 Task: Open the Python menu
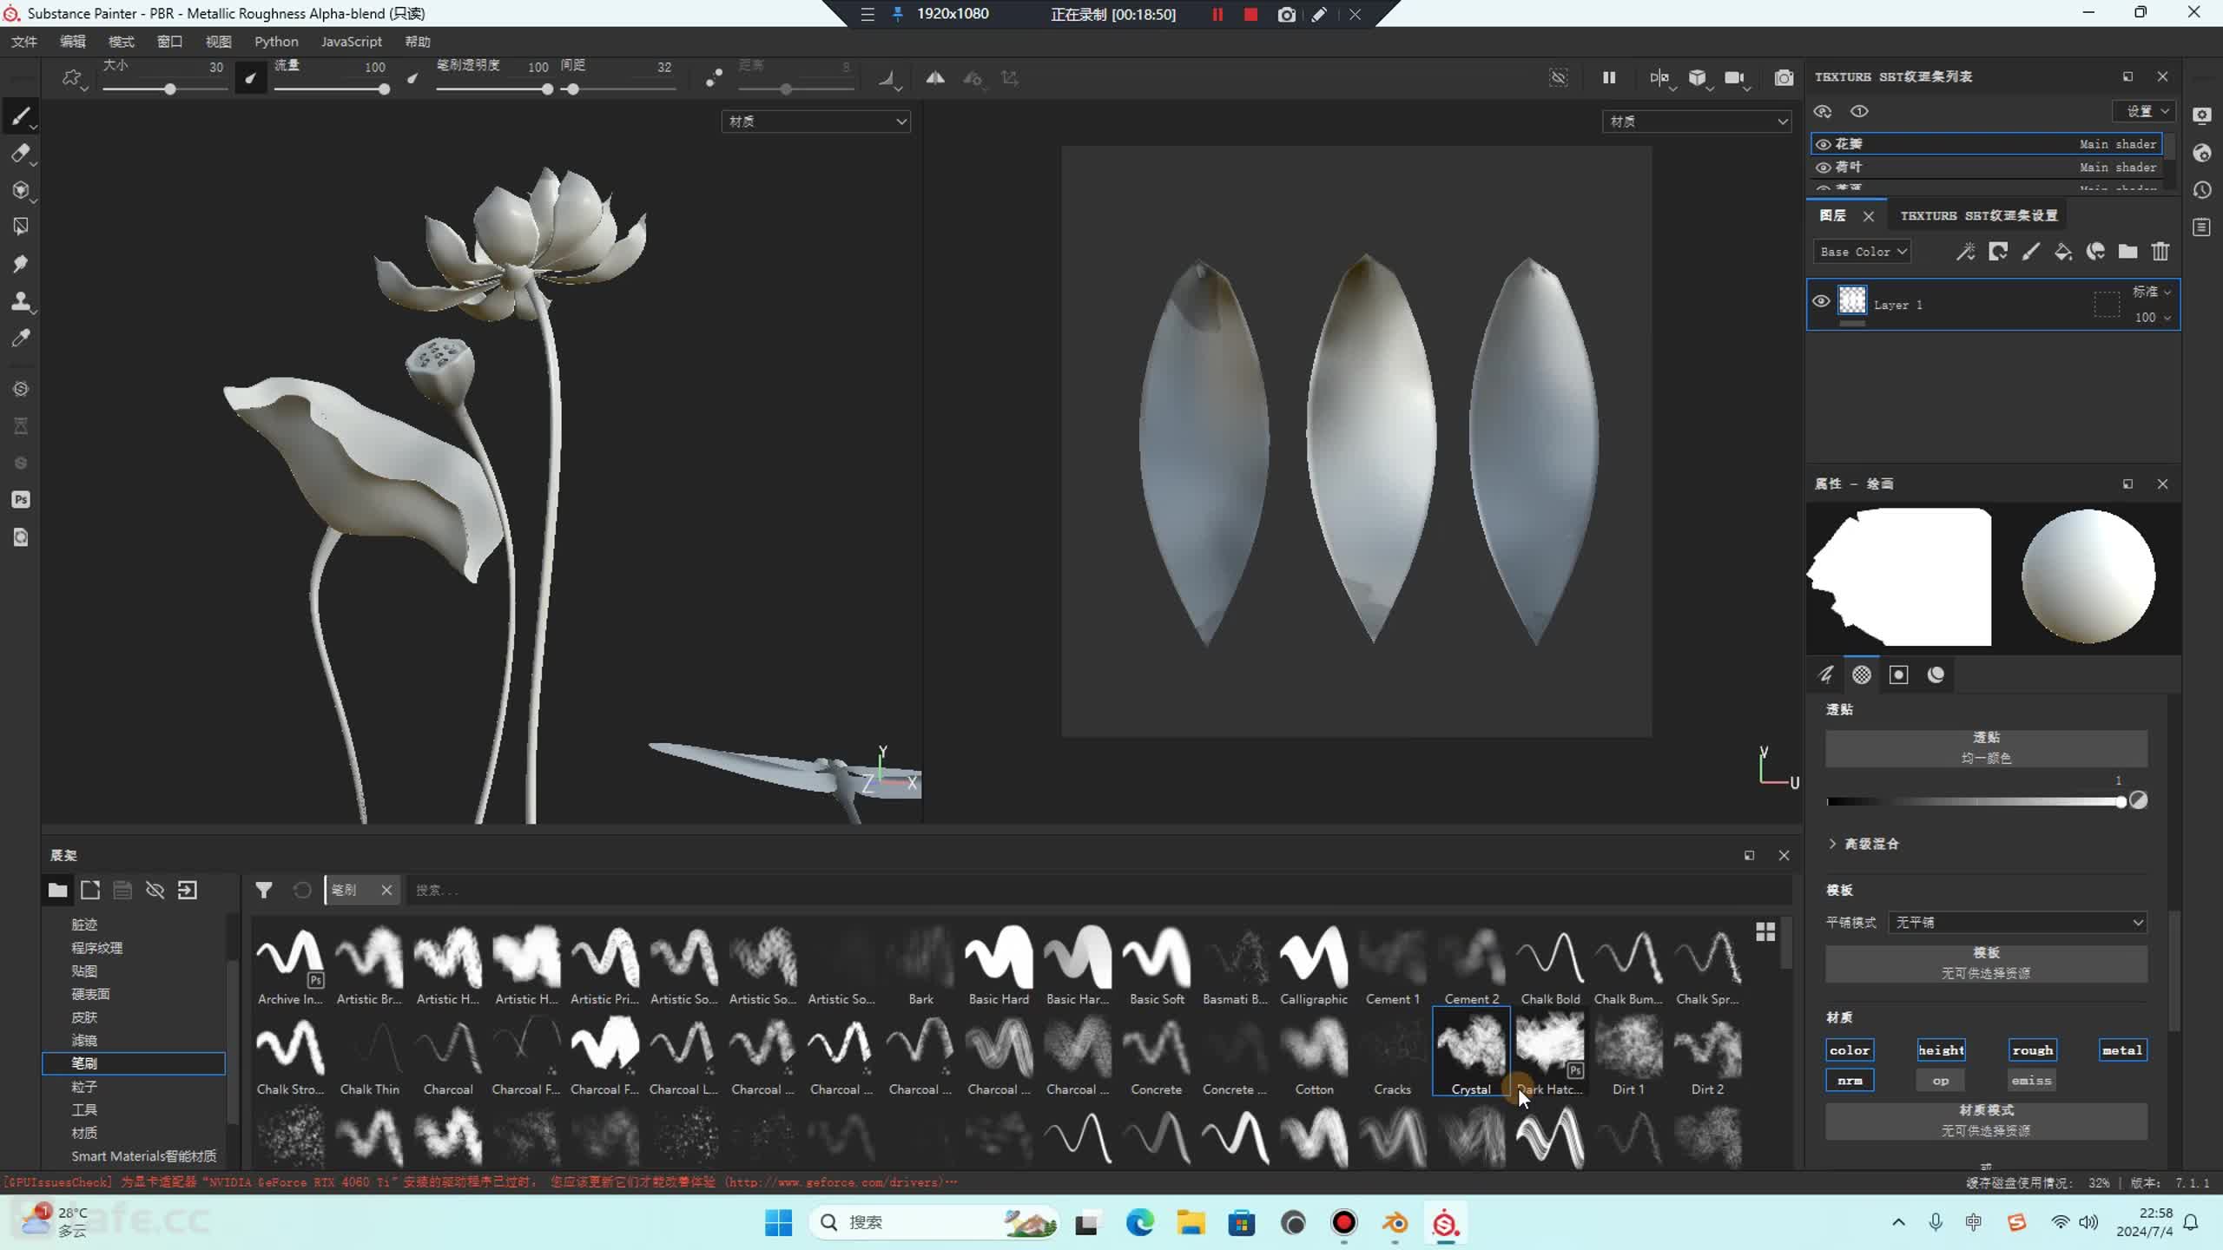coord(276,42)
